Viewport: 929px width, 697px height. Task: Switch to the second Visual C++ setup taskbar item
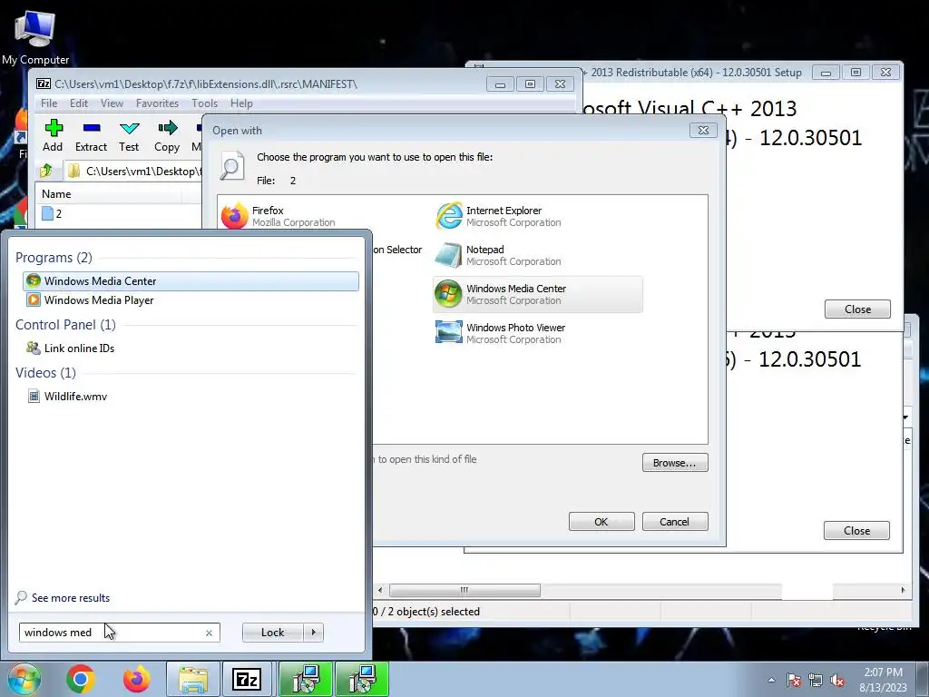coord(362,679)
